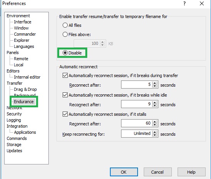Select Commander in the preferences tree
Screen dimensions: 211x179
[25, 34]
